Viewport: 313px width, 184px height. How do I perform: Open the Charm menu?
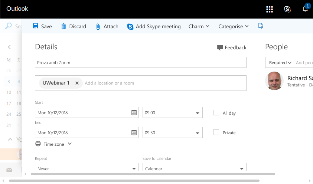(199, 26)
